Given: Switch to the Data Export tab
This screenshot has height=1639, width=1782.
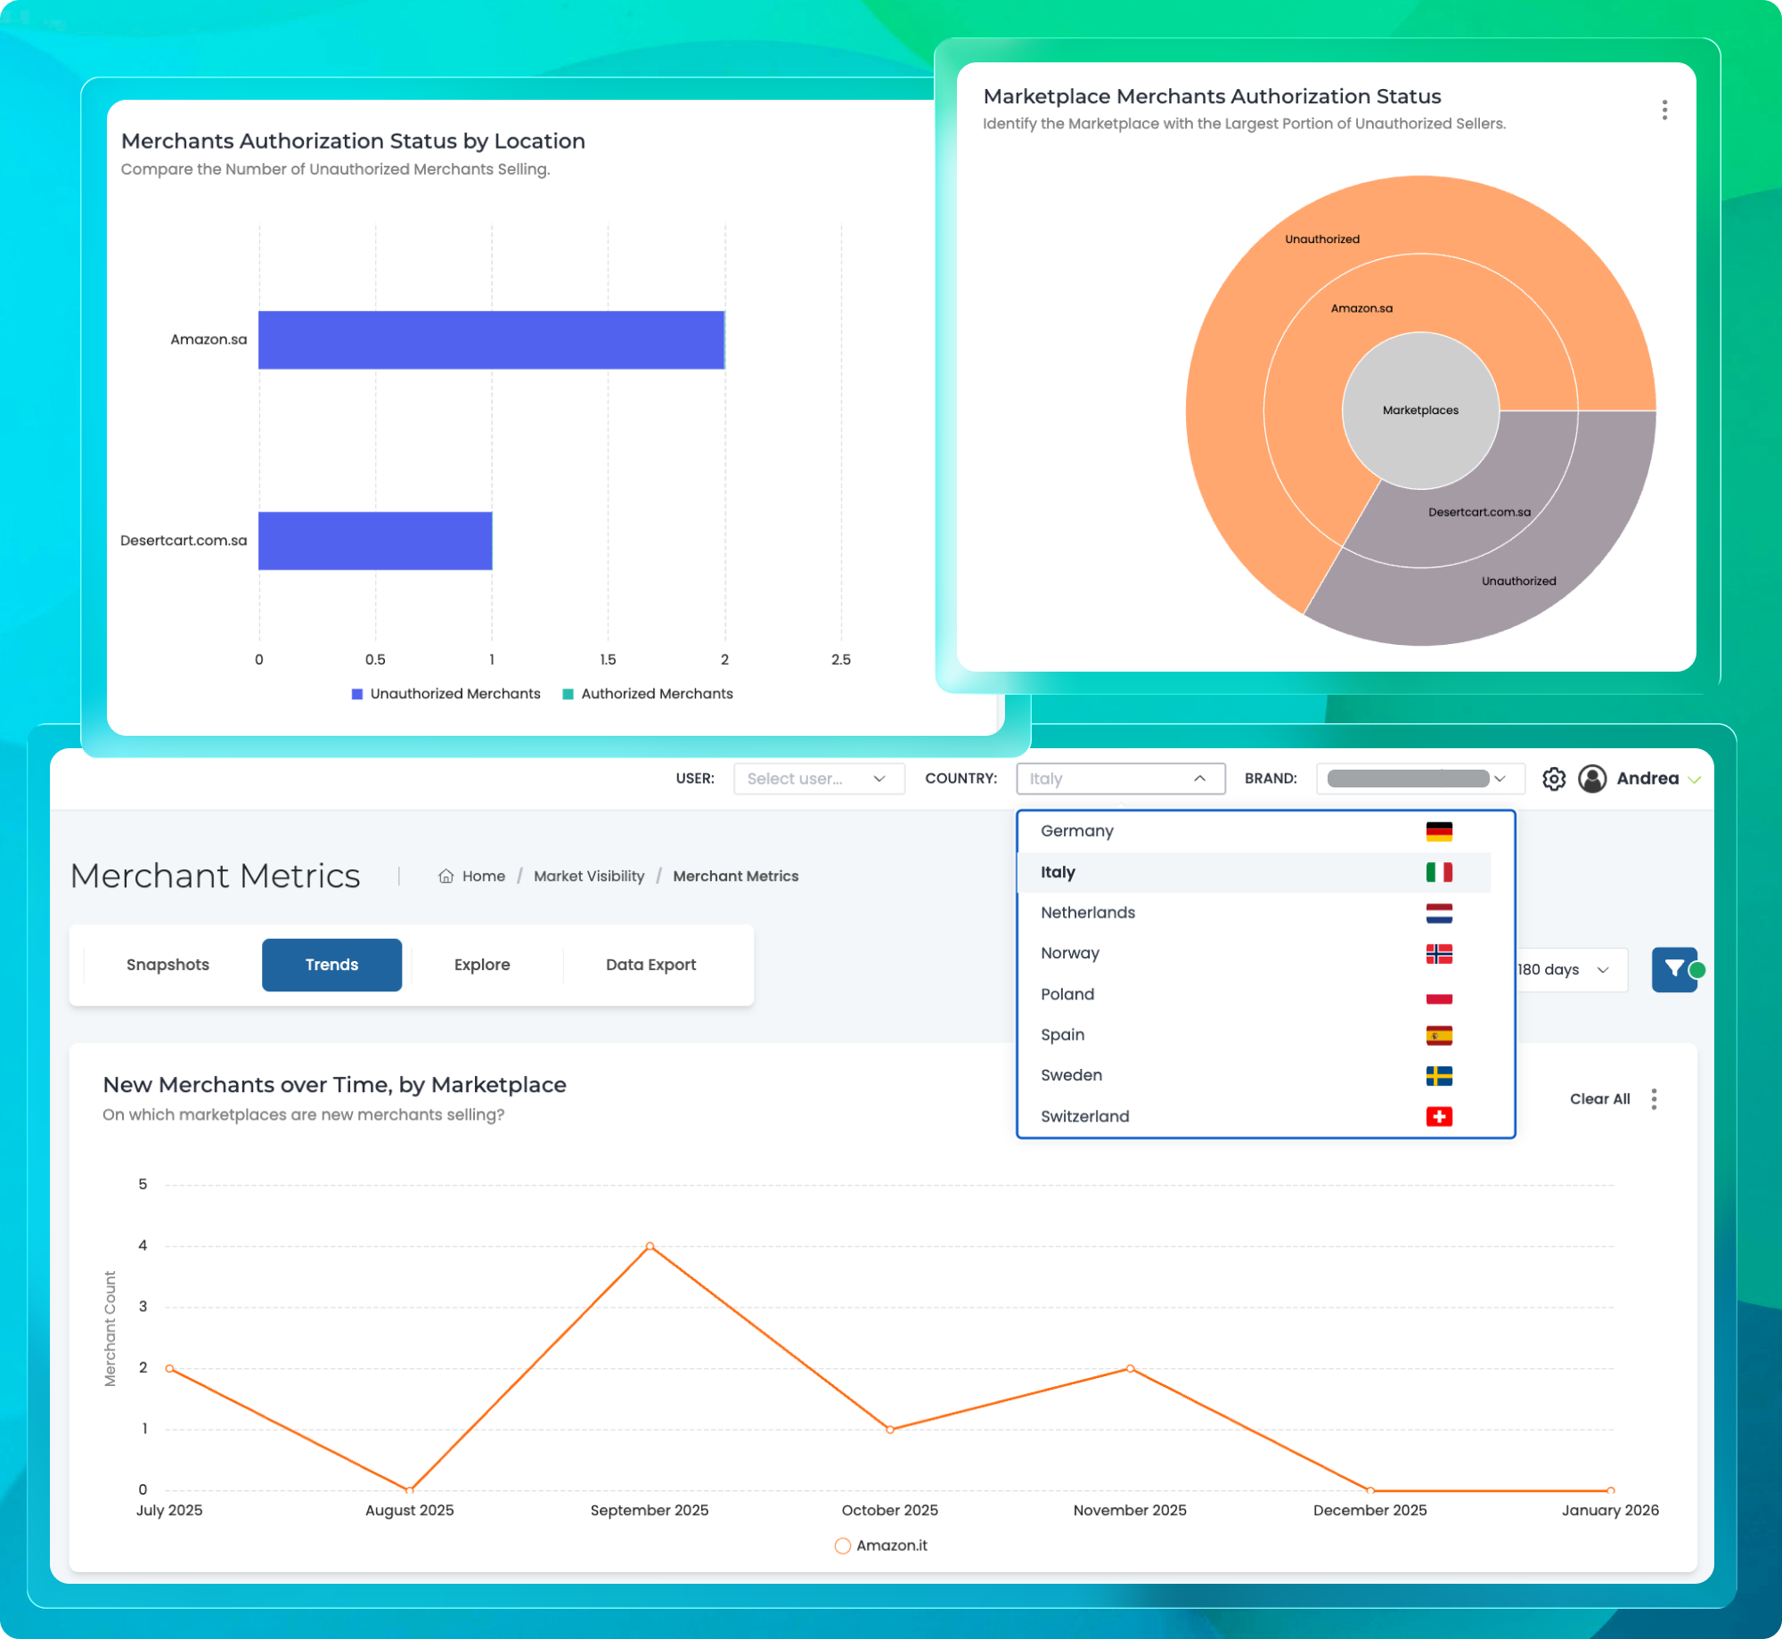Looking at the screenshot, I should coord(650,965).
